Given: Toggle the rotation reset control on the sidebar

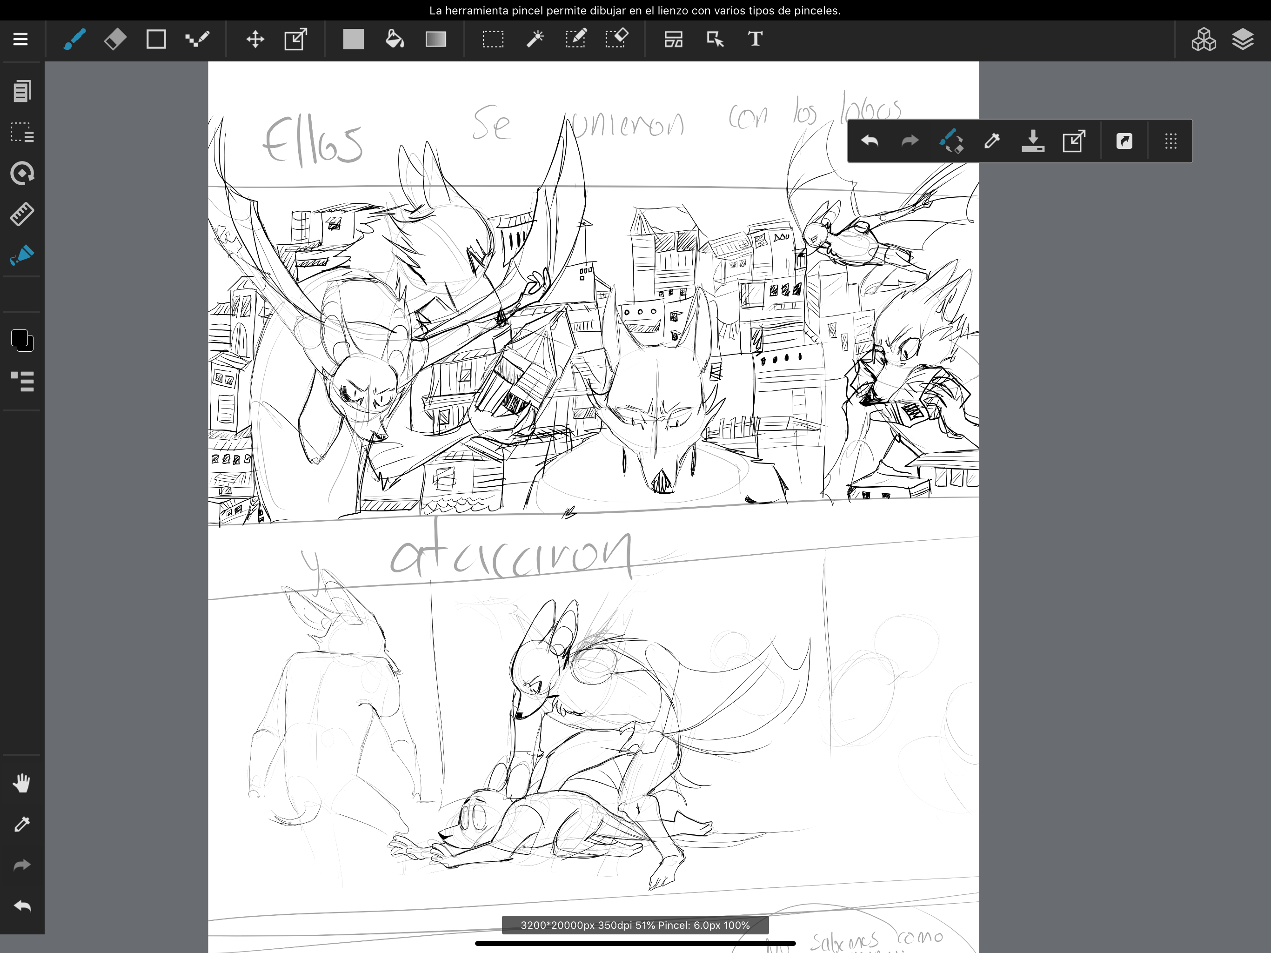Looking at the screenshot, I should (22, 173).
